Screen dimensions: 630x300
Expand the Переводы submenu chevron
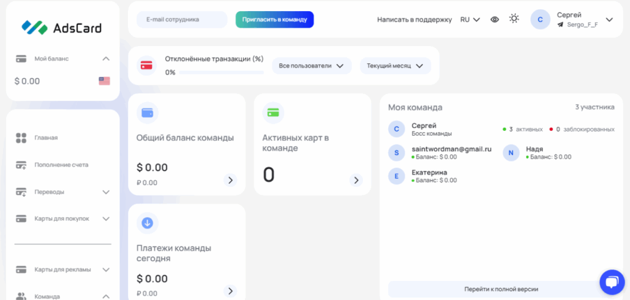coord(106,192)
